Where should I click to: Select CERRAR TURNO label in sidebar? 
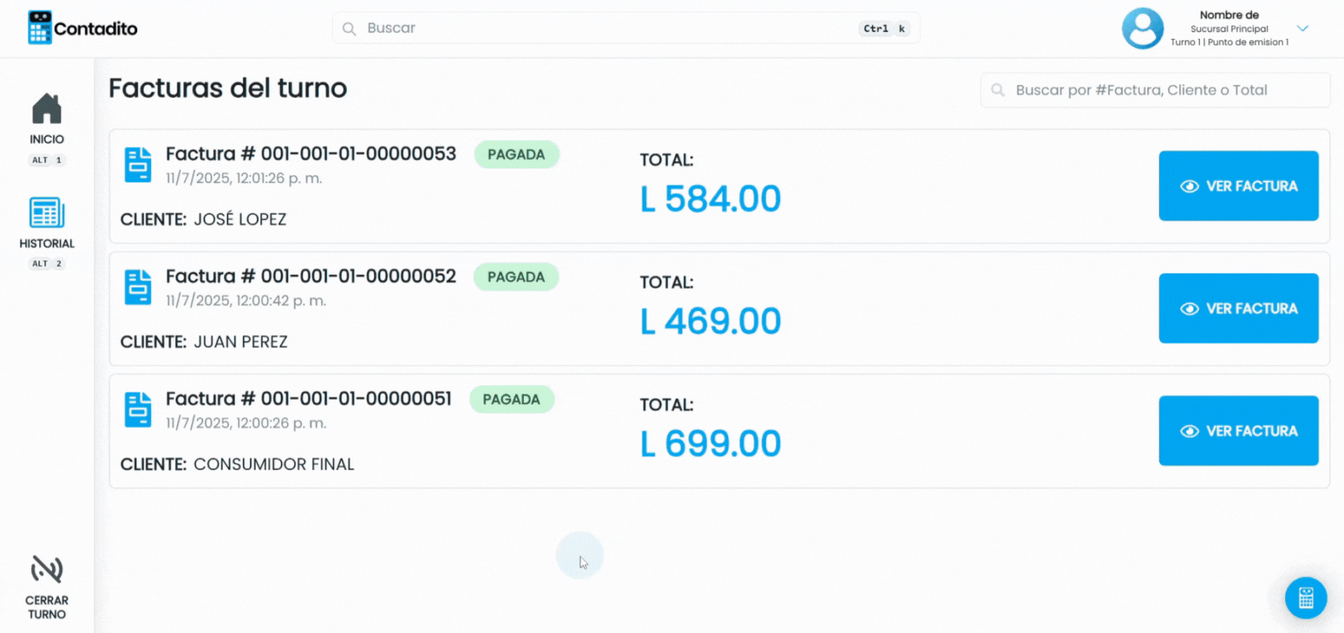[x=47, y=607]
